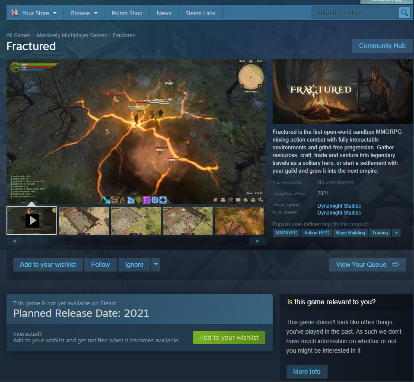Go to Massively Multiplayer Games breadcrumb
This screenshot has width=414, height=382.
point(72,35)
